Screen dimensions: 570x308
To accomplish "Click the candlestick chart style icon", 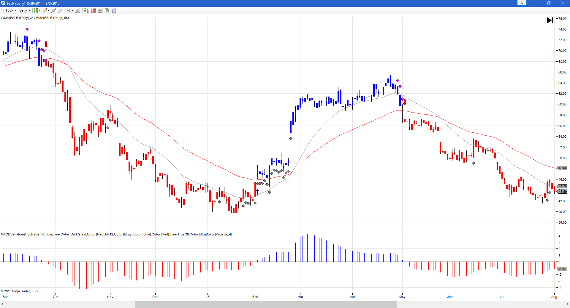I will point(36,10).
